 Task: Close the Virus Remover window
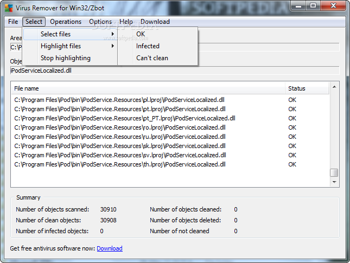point(333,5)
